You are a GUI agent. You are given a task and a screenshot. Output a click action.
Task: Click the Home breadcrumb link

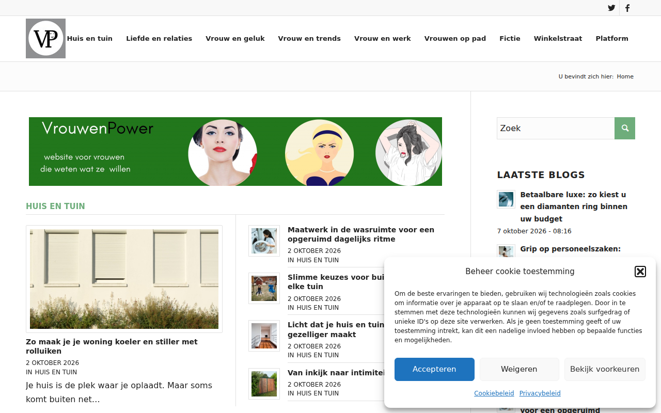625,76
